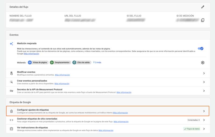Click the 'NOMBRE DEL FLUJO' label

(x=21, y=16)
